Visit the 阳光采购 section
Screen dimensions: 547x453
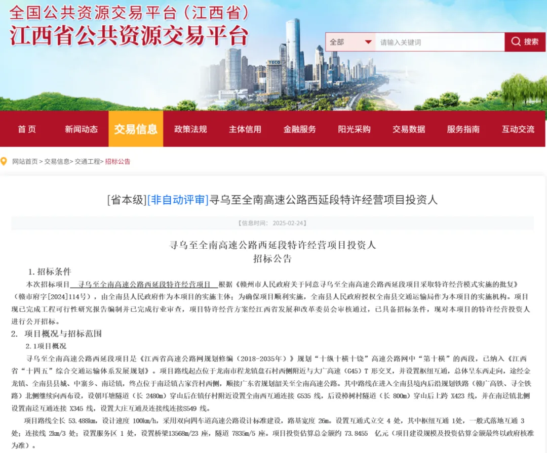(x=354, y=129)
